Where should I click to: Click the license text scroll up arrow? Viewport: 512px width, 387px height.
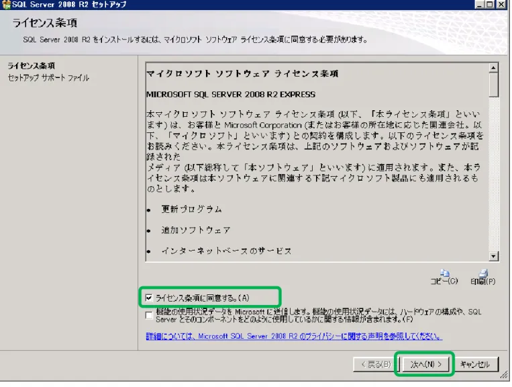click(493, 68)
